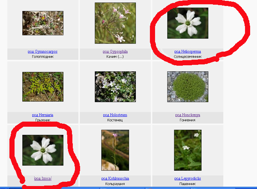Click the Солнцесемянник caption text
The width and height of the screenshot is (257, 189).
click(x=188, y=57)
